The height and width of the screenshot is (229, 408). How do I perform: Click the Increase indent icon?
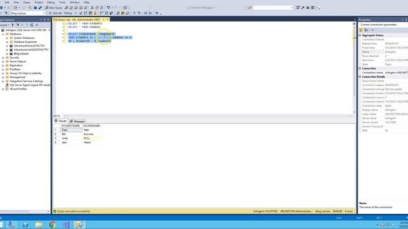click(150, 13)
